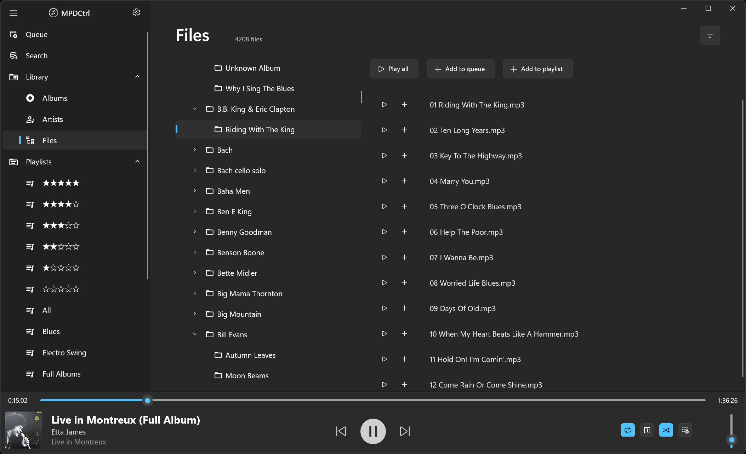The width and height of the screenshot is (746, 454).
Task: Open settings via the gear icon
Action: 136,13
